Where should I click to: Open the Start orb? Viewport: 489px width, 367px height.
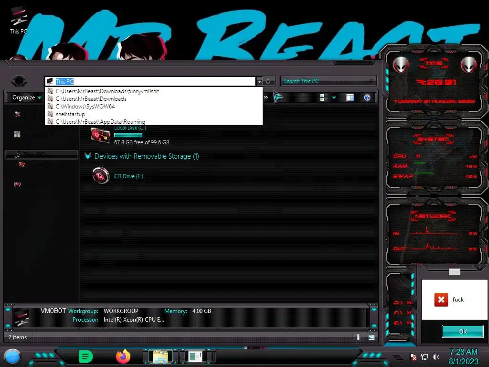pyautogui.click(x=13, y=356)
